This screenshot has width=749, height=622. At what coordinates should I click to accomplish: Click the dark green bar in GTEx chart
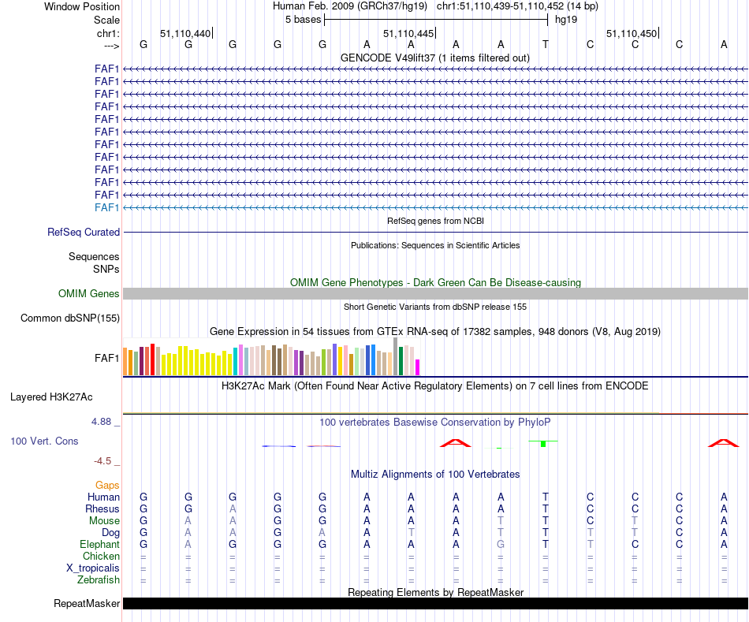(x=401, y=361)
